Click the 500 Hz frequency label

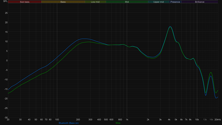click(x=106, y=120)
